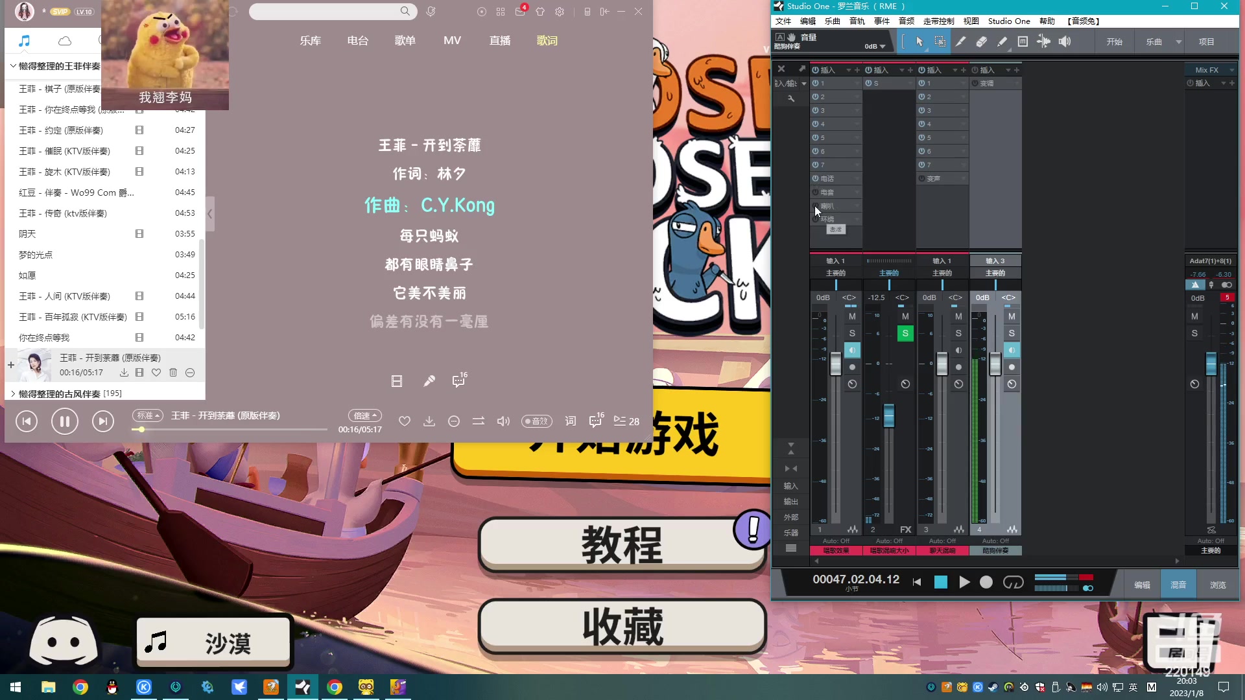The image size is (1245, 700).
Task: Add insert with plus on channel 1
Action: 857,70
